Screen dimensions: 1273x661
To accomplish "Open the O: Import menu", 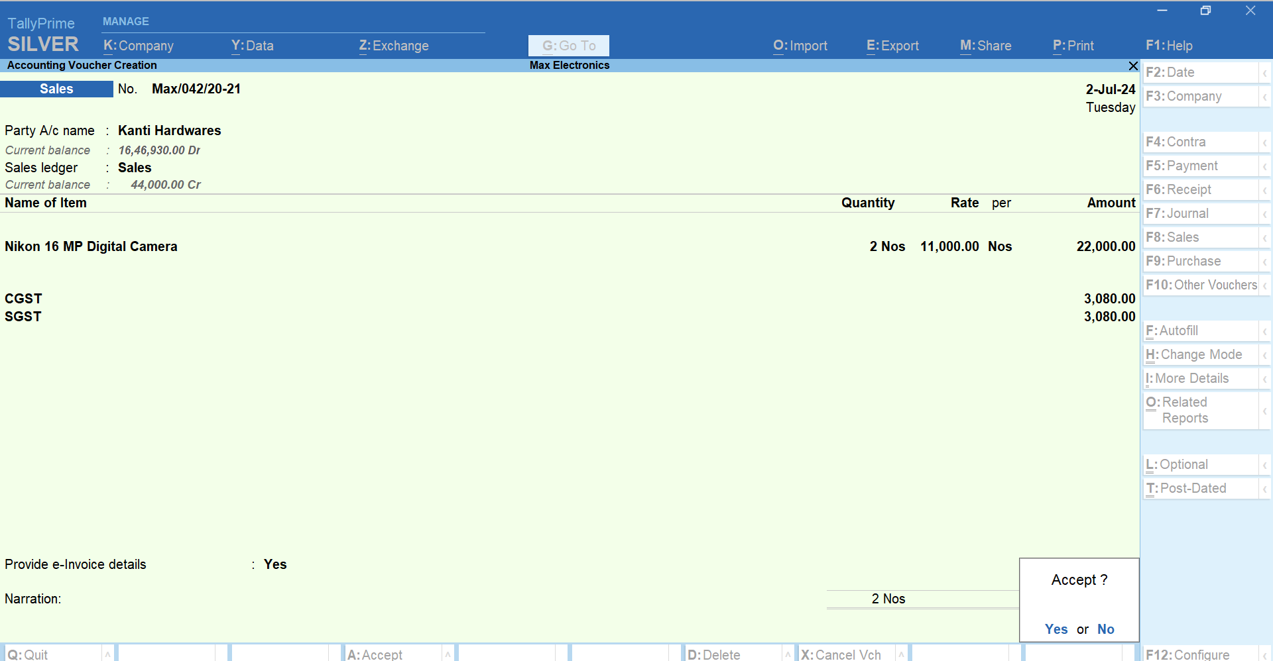I will [800, 46].
